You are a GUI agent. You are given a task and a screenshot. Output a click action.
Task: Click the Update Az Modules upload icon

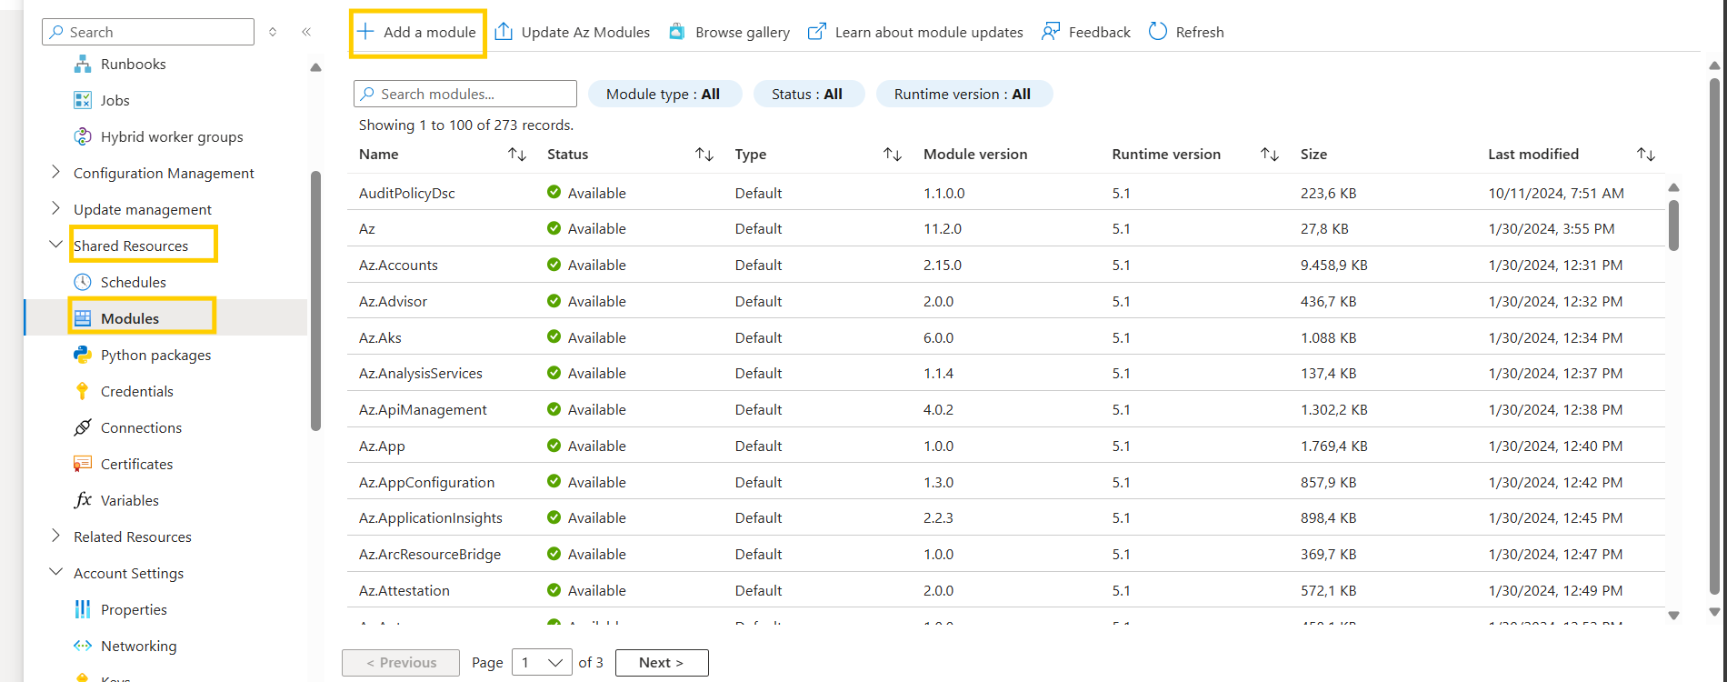coord(504,32)
